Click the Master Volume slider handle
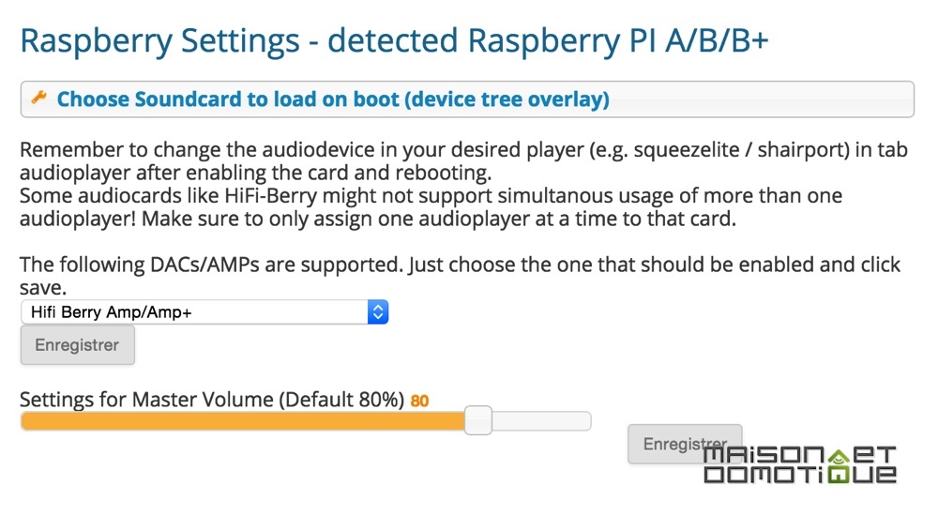 pyautogui.click(x=478, y=420)
